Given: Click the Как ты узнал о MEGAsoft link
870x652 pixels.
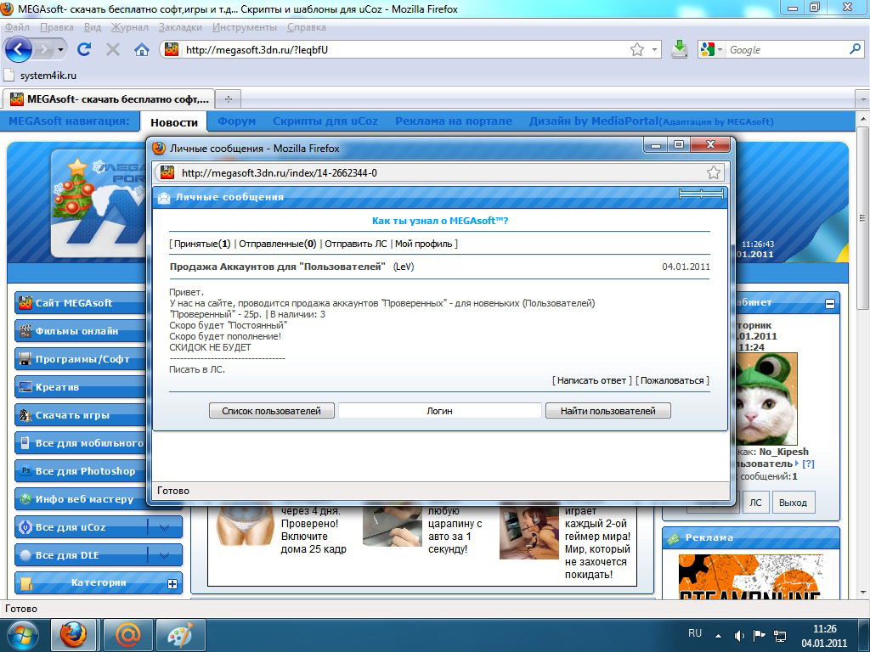Looking at the screenshot, I should (x=440, y=221).
